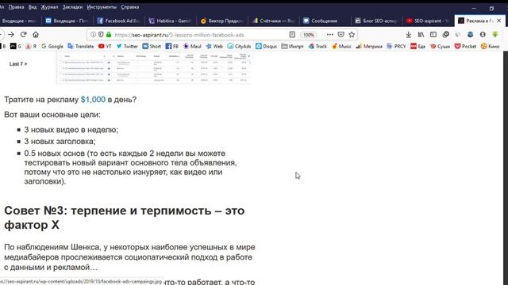
Task: Switch to the SEO-aspirant YouTube tab
Action: pos(428,21)
